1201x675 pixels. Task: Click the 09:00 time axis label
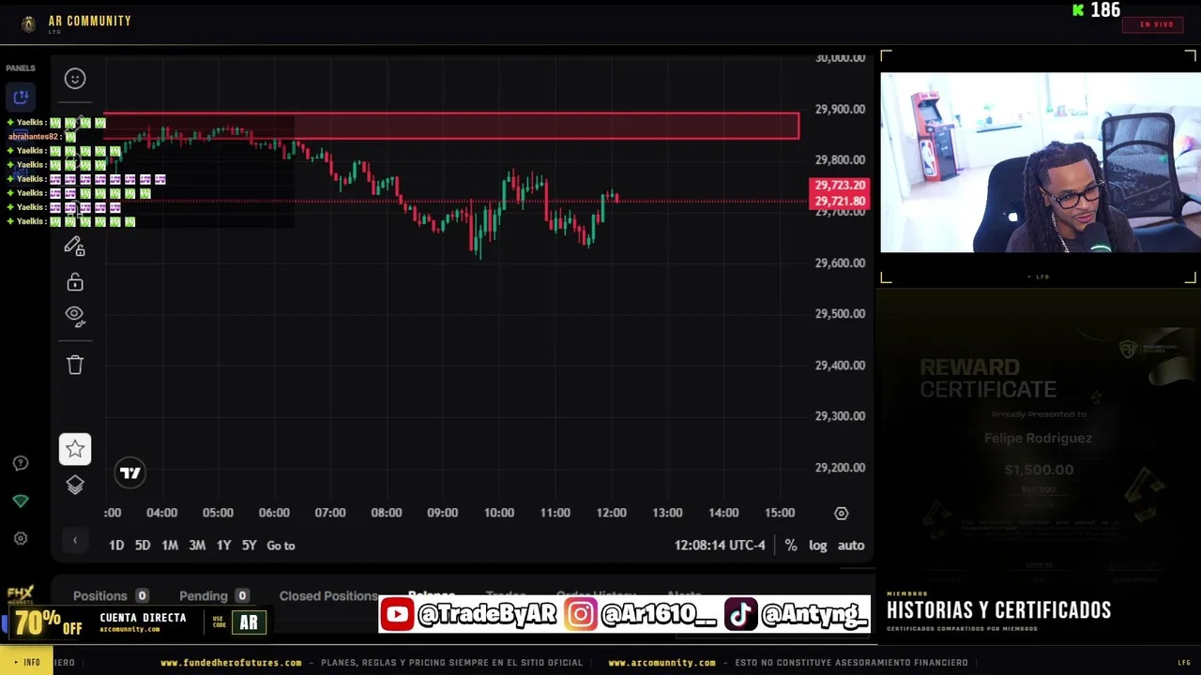[442, 513]
